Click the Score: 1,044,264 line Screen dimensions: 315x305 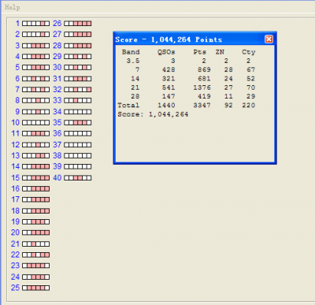tap(153, 114)
